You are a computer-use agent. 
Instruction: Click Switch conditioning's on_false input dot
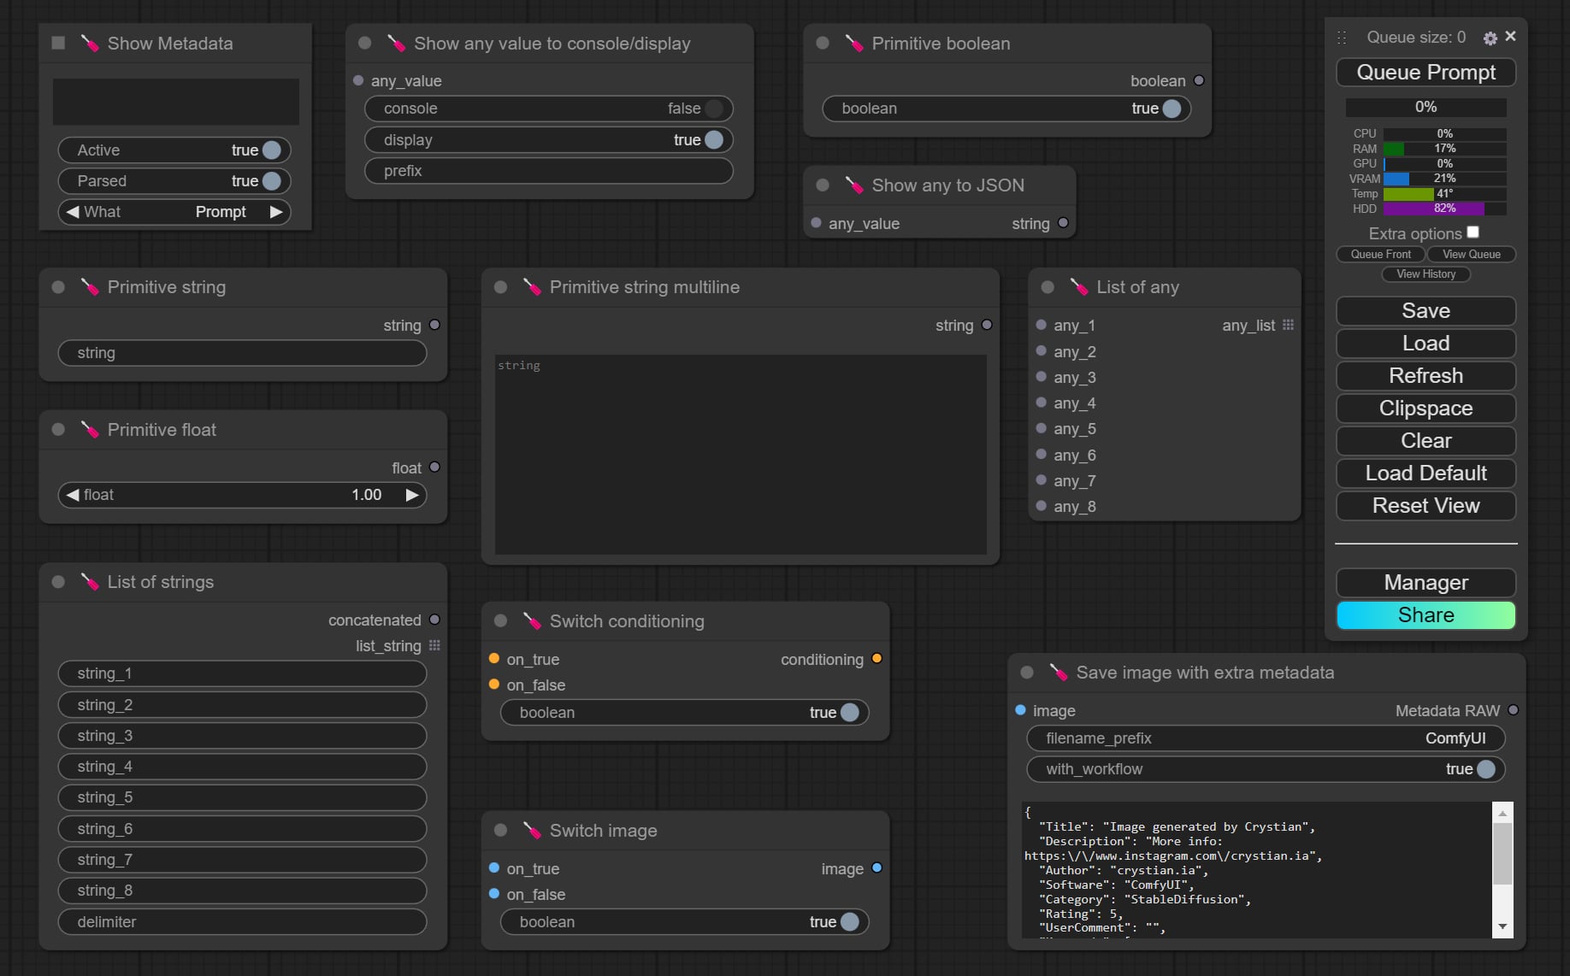pyautogui.click(x=494, y=685)
